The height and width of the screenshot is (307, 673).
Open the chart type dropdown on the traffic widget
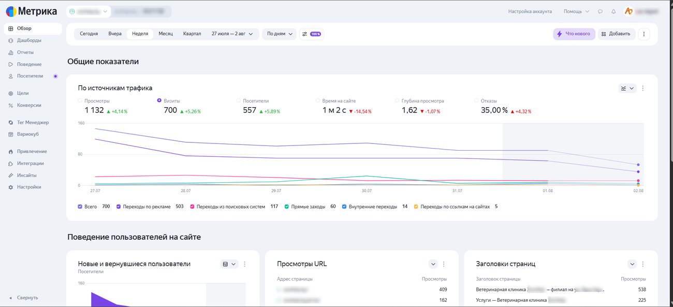coord(627,89)
